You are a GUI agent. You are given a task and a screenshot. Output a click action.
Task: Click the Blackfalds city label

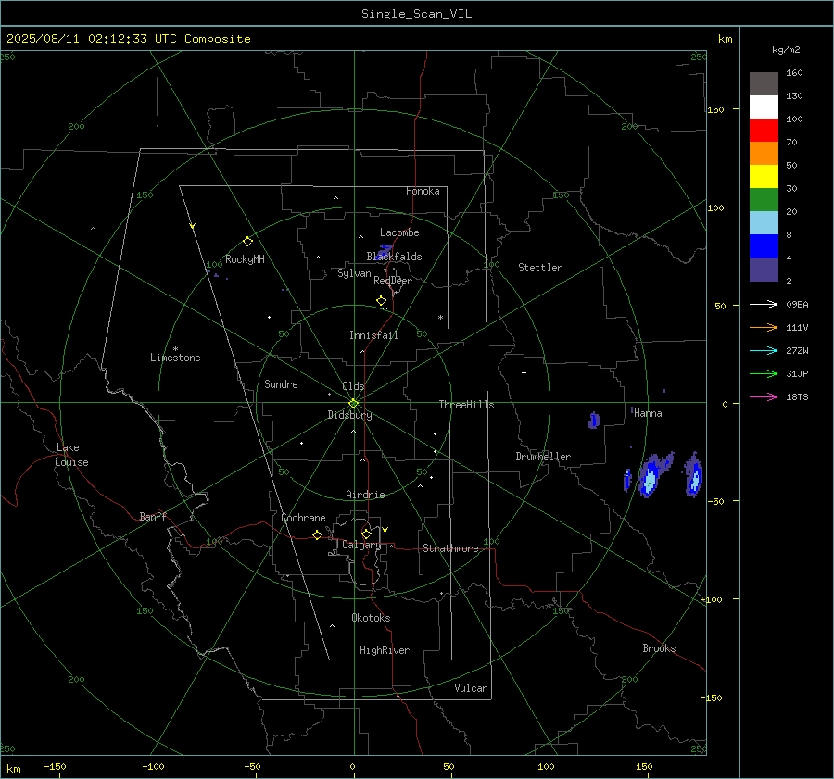pyautogui.click(x=394, y=257)
